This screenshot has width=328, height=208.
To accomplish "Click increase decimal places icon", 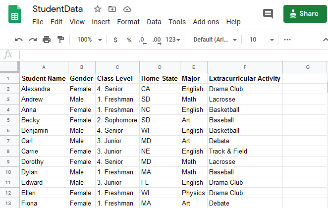I will pos(157,40).
